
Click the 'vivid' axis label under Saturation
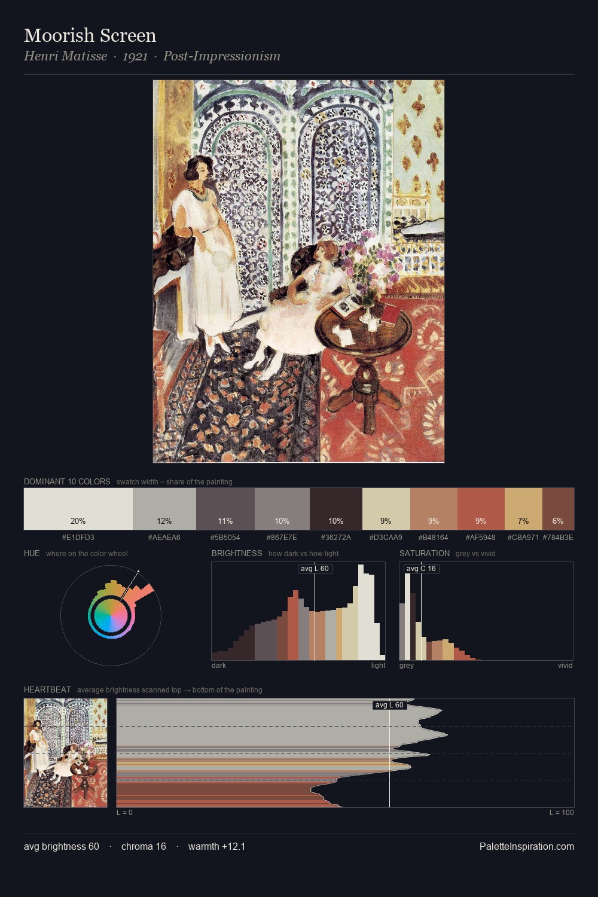click(x=565, y=665)
